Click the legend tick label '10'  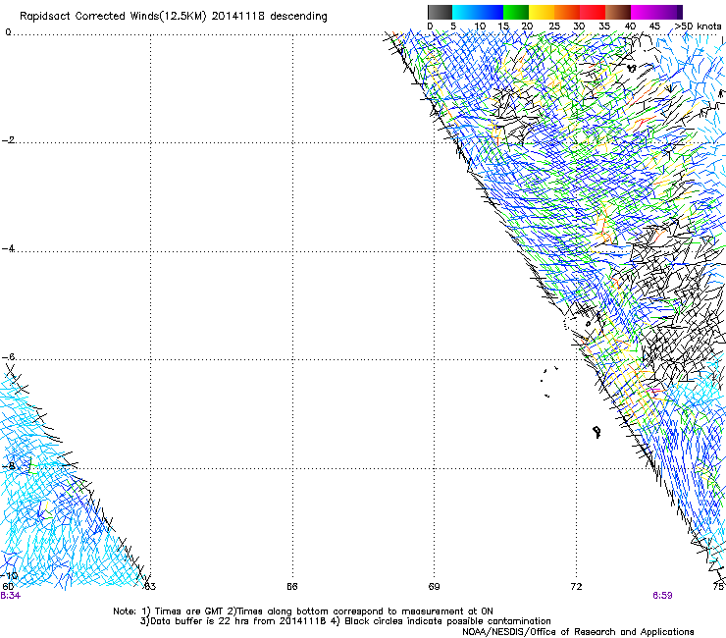[480, 27]
